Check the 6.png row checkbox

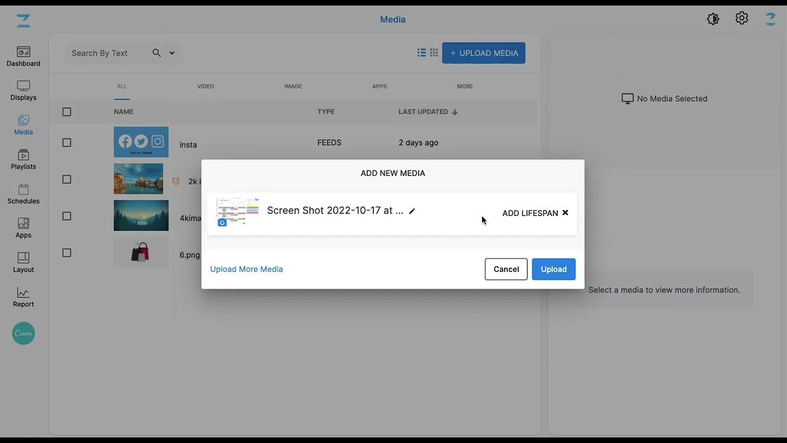click(67, 253)
